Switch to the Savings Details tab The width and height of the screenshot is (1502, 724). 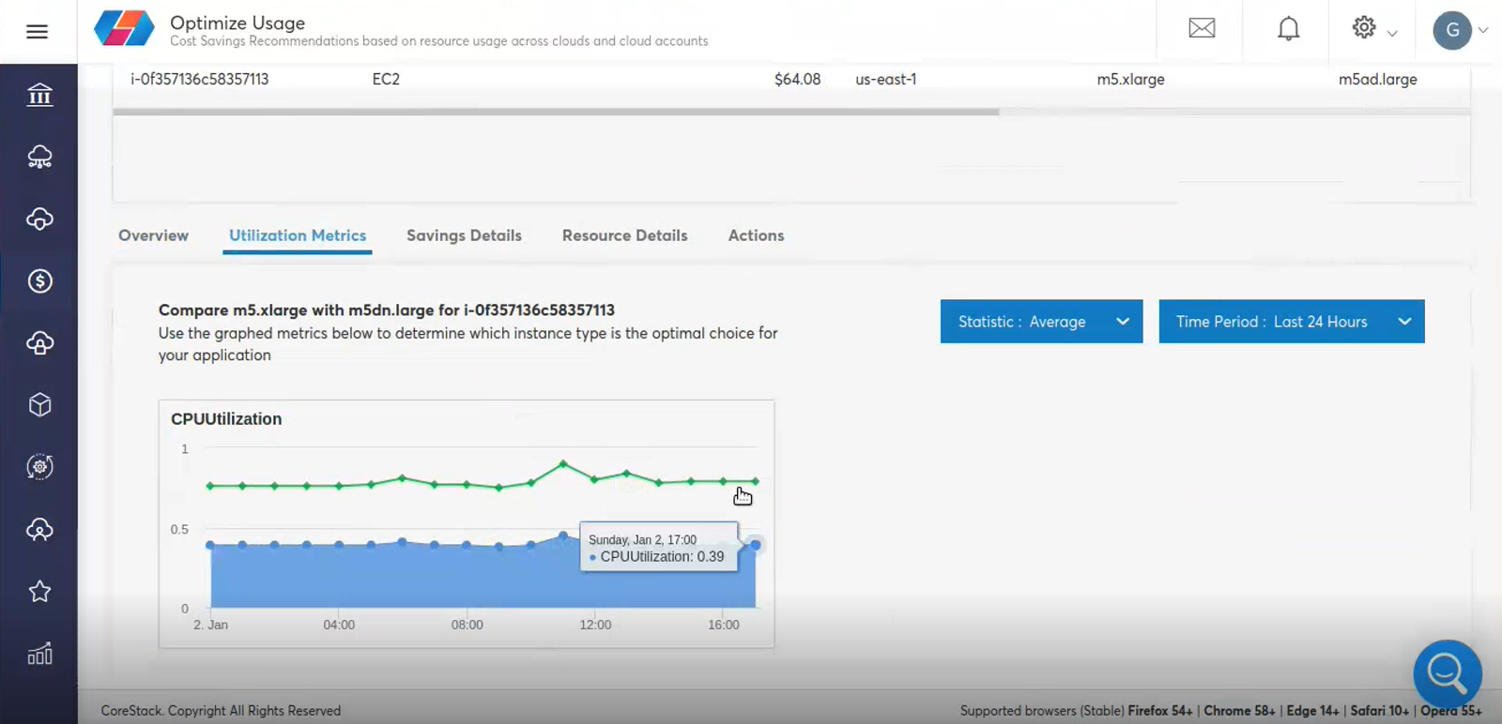[464, 235]
